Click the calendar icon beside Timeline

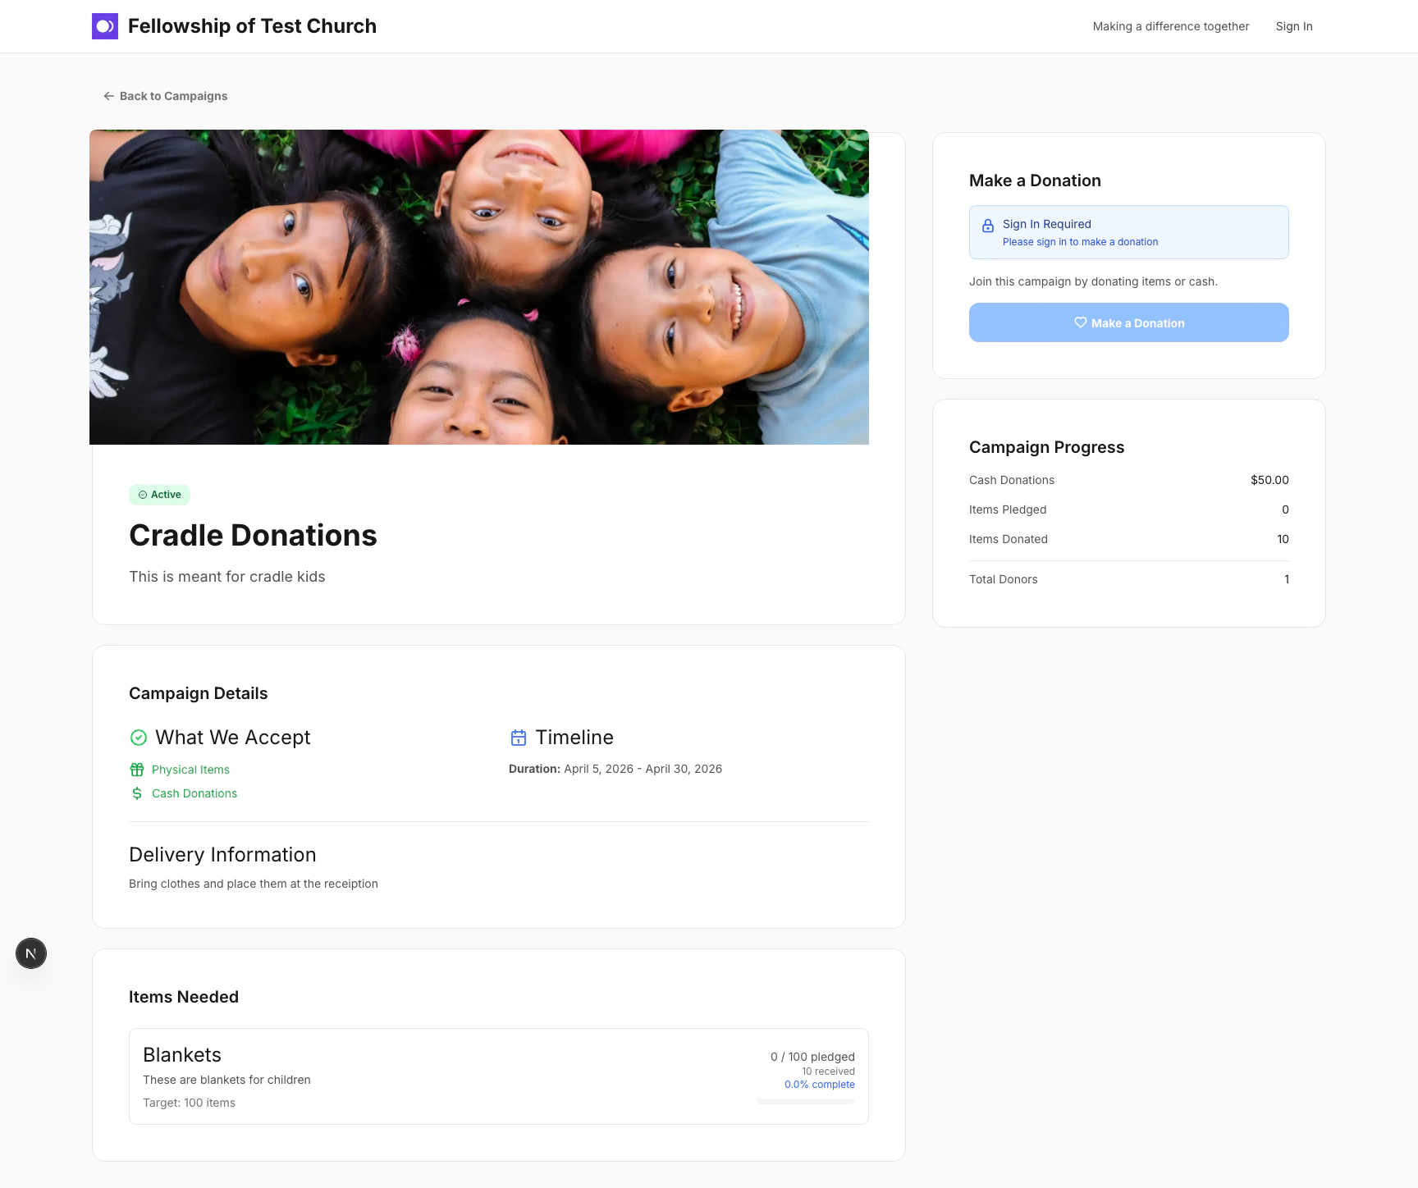(x=519, y=738)
